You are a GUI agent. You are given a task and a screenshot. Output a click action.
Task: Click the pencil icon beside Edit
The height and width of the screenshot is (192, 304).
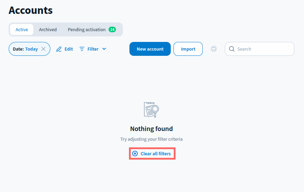[x=59, y=49]
